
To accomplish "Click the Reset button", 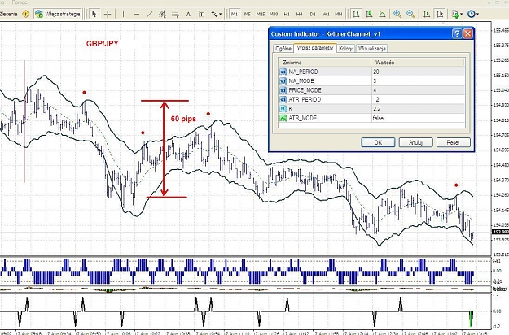I will pyautogui.click(x=453, y=142).
